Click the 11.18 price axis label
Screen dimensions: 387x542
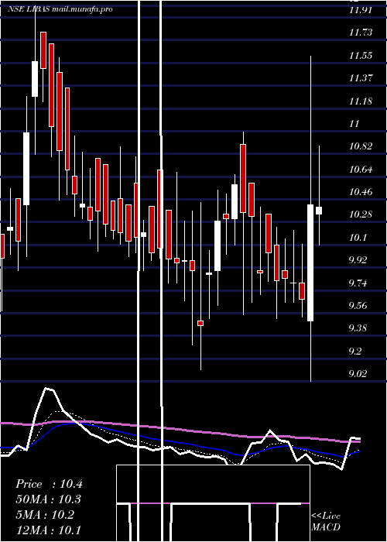(361, 101)
